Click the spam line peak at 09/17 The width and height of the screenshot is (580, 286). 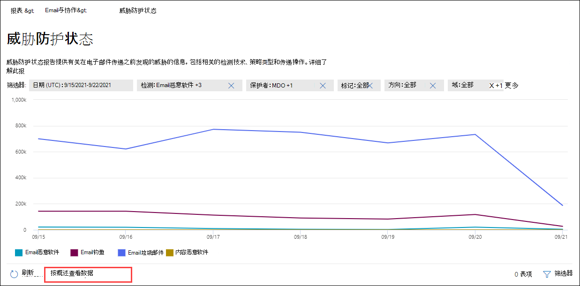pos(213,129)
